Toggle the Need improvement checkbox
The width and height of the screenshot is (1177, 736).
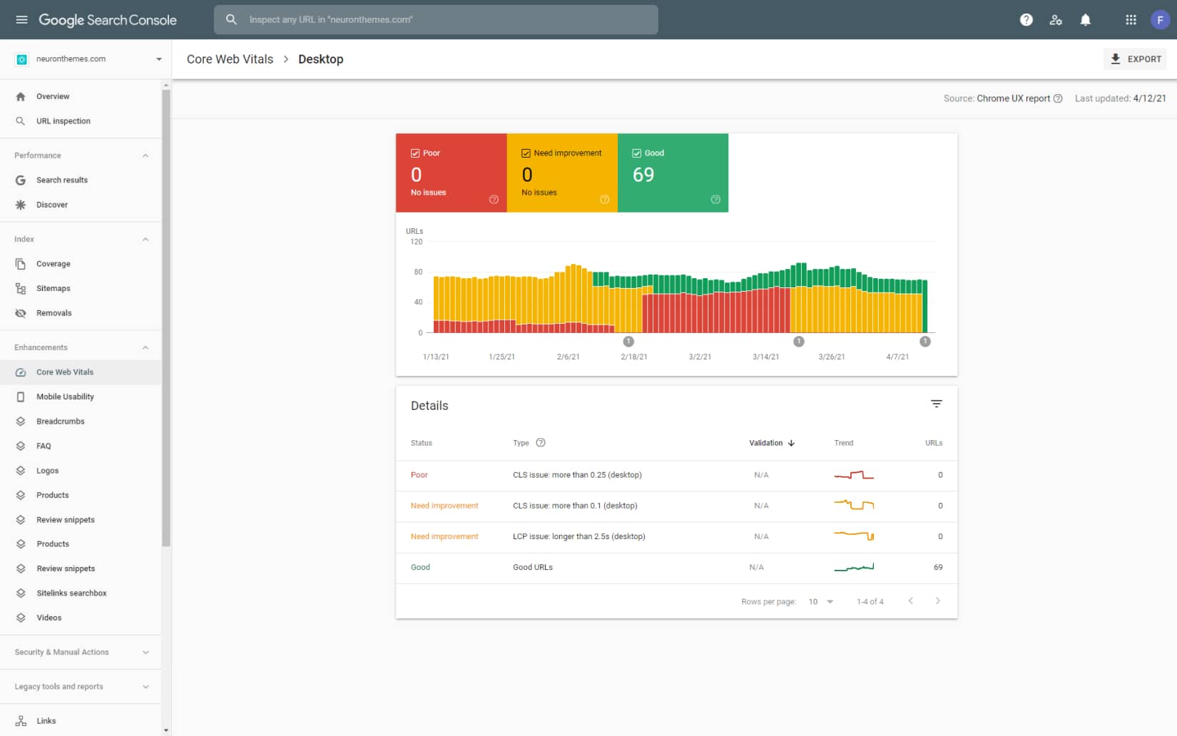coord(525,152)
